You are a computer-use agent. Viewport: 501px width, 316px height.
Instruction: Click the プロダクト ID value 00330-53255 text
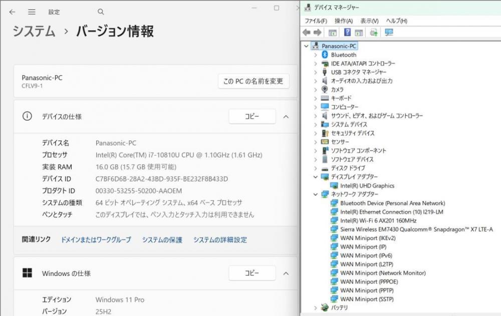139,190
